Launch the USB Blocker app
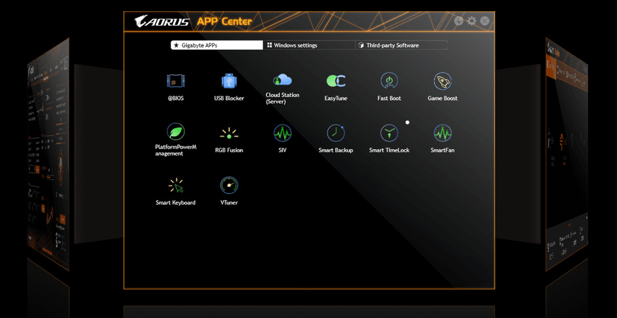Viewport: 617px width, 318px height. click(x=229, y=81)
